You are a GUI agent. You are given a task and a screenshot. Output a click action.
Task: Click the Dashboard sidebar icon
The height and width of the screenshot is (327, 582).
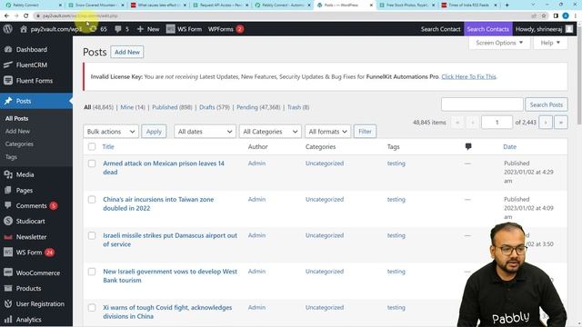(x=8, y=49)
